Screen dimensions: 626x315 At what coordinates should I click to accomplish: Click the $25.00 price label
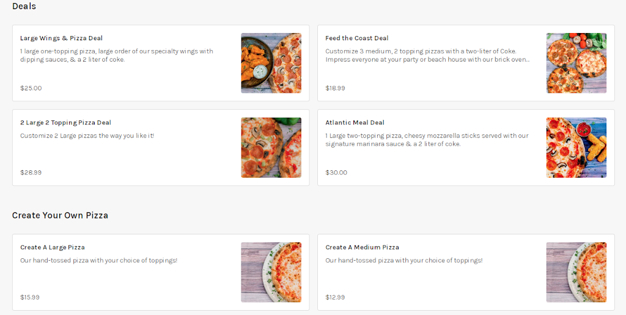click(x=31, y=88)
